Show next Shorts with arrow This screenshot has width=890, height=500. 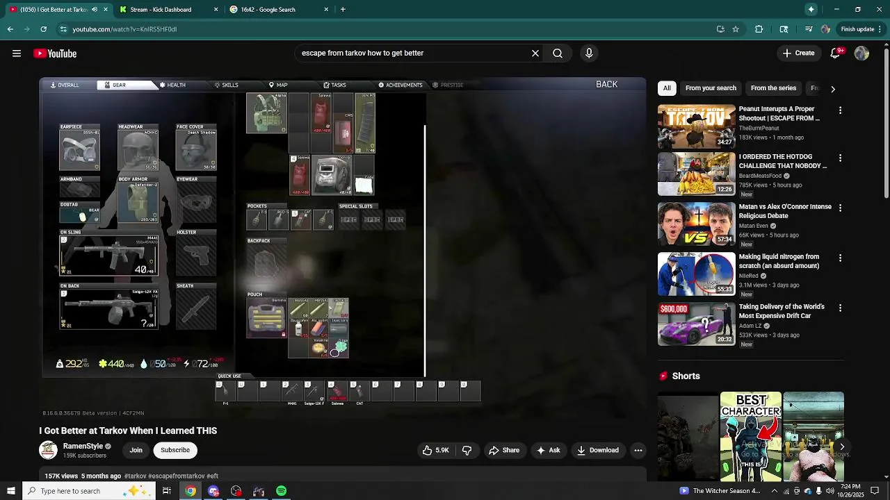pos(842,447)
